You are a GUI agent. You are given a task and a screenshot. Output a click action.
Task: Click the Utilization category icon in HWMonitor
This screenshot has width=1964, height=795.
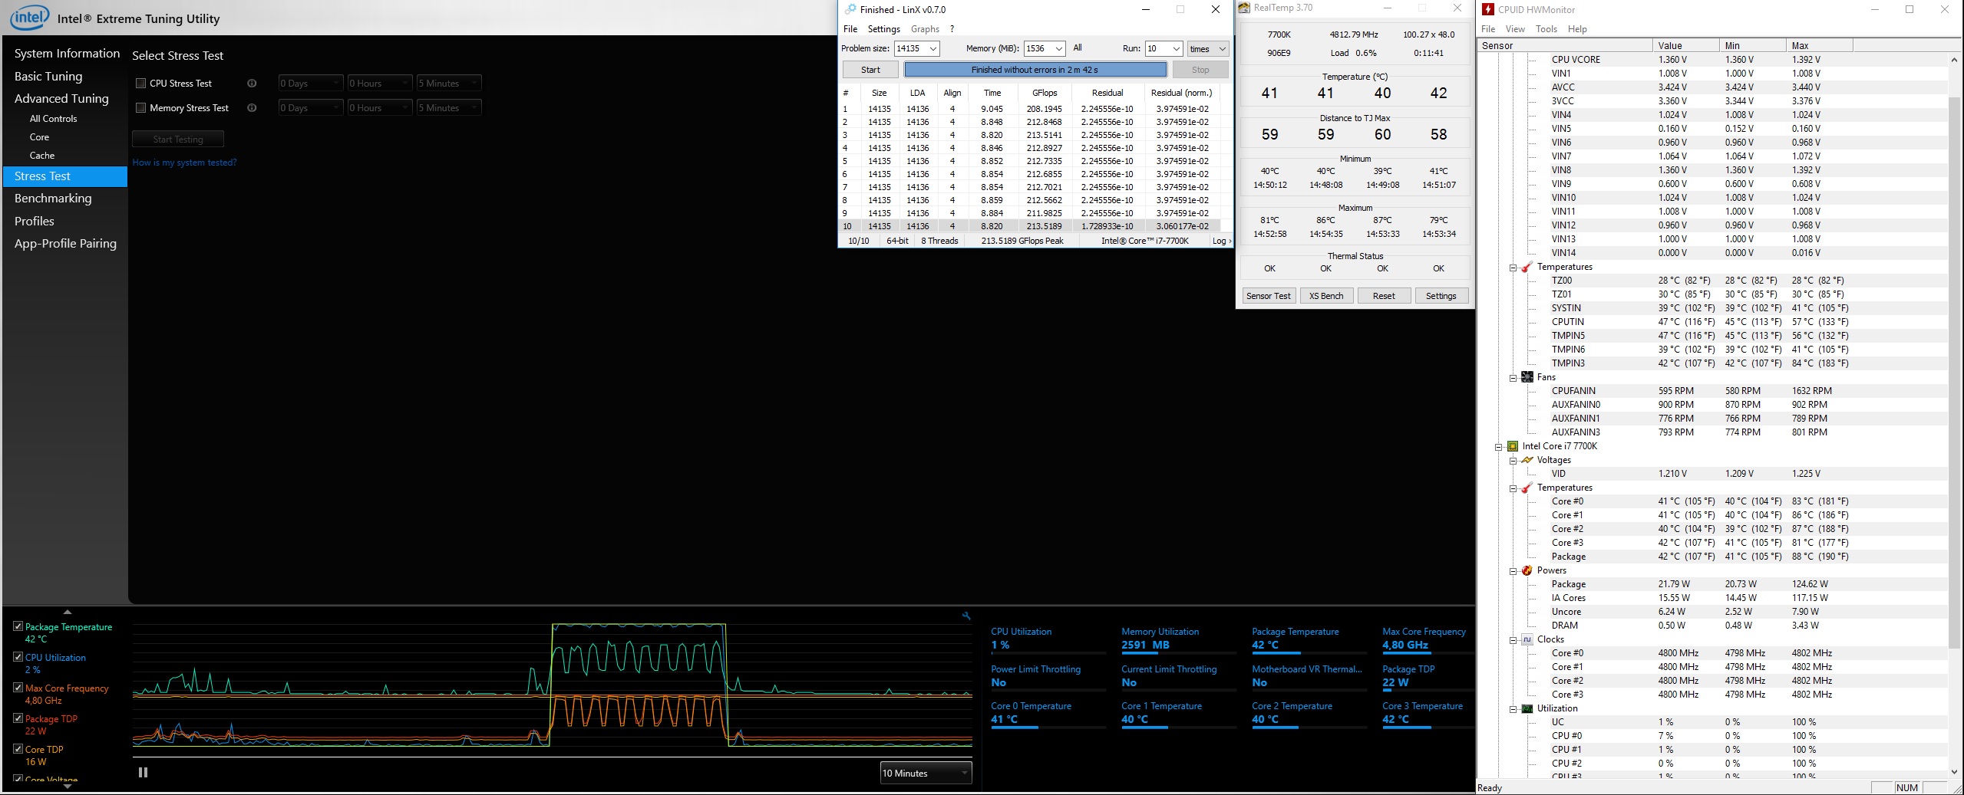pyautogui.click(x=1527, y=708)
